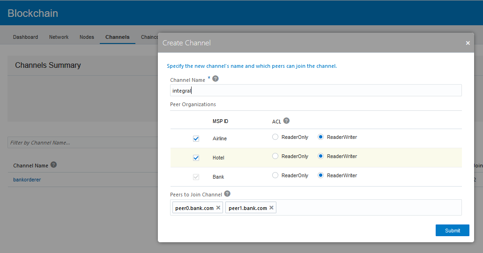The width and height of the screenshot is (483, 253).
Task: Uncheck the Airline organization checkbox
Action: click(196, 138)
